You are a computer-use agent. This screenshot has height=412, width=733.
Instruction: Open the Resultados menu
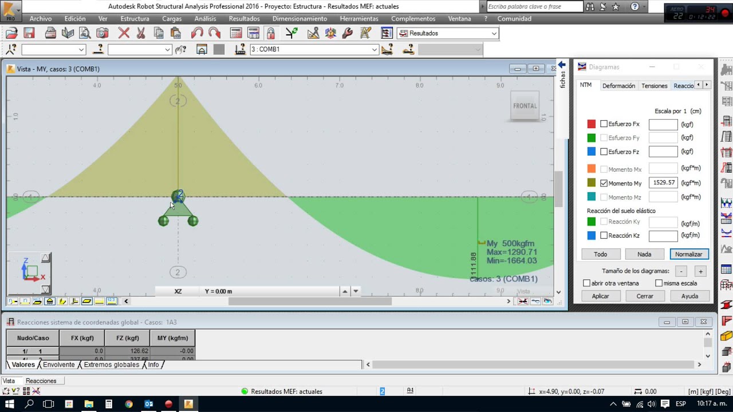tap(244, 19)
